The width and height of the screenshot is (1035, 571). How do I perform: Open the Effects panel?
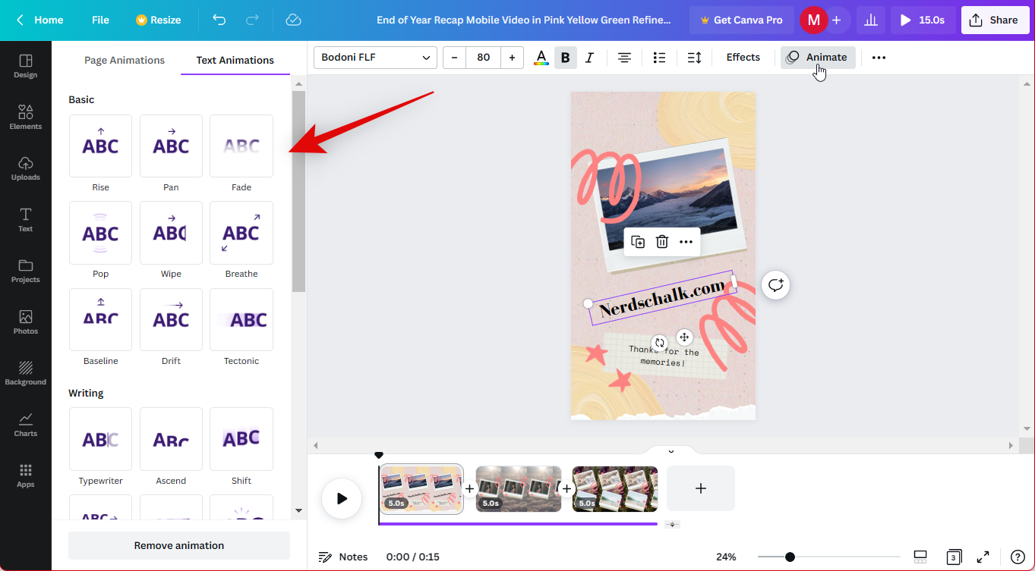[x=743, y=58]
